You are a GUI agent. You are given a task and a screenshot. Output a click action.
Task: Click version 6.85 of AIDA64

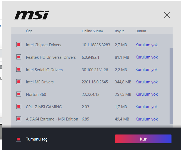click(85, 119)
